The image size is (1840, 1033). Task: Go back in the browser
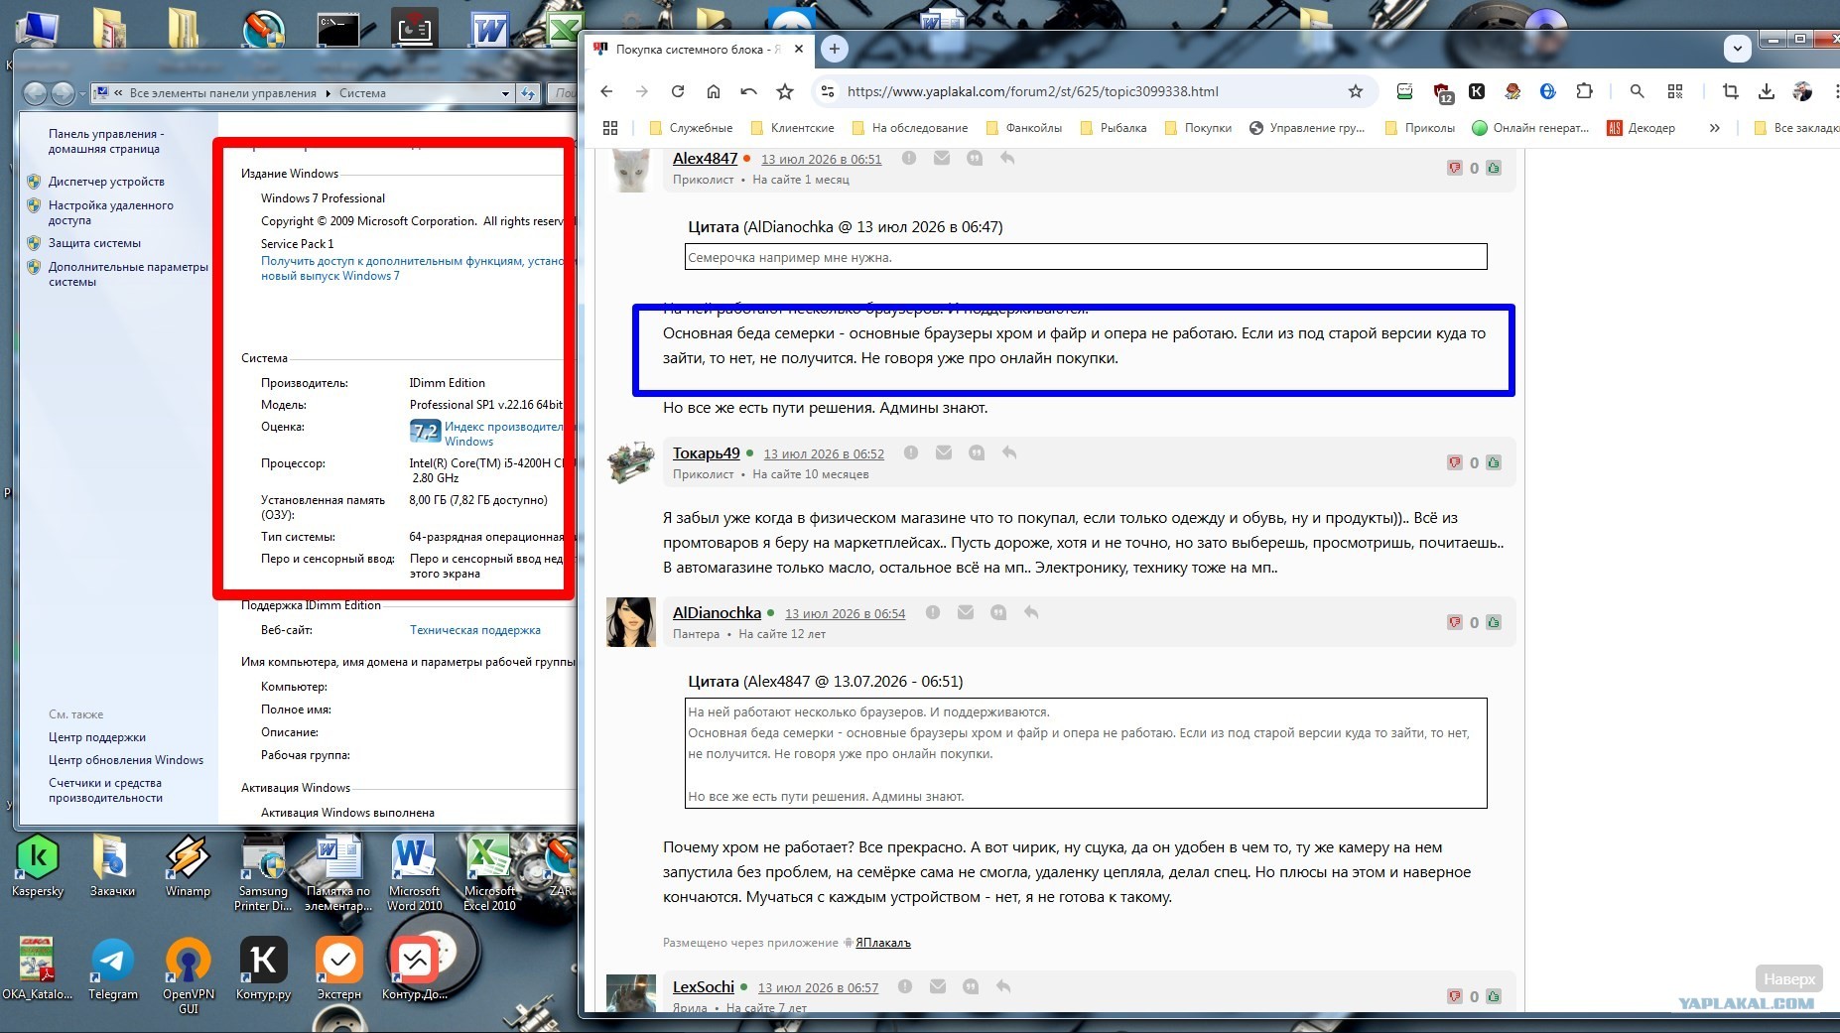point(606,91)
